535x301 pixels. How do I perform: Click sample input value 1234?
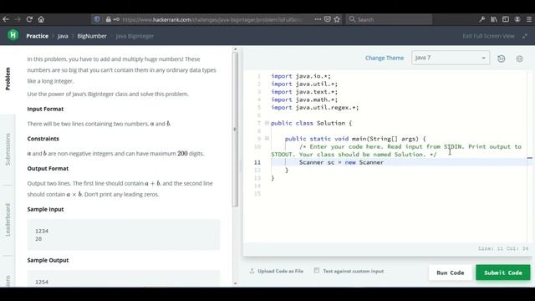42,231
